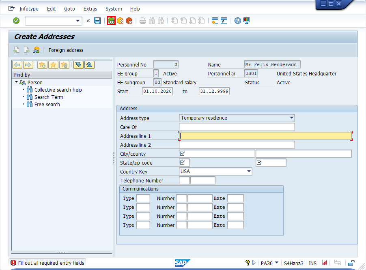Click the double chevron beside the command field
The image size is (366, 270).
(x=88, y=21)
